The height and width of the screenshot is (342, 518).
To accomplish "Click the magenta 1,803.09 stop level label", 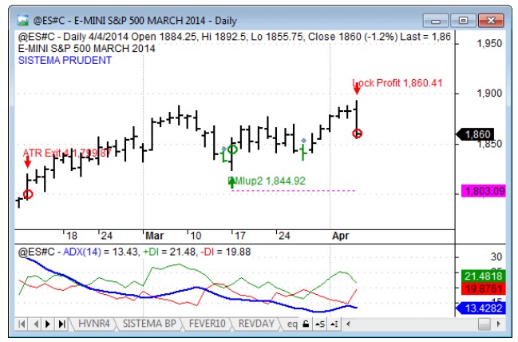I will [484, 191].
